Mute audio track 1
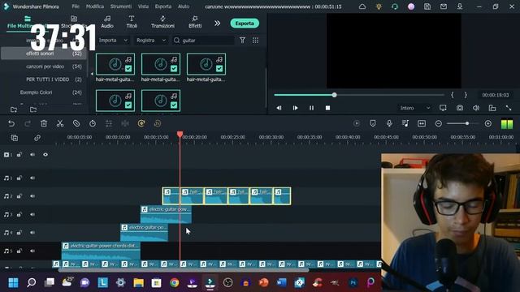 (32, 178)
